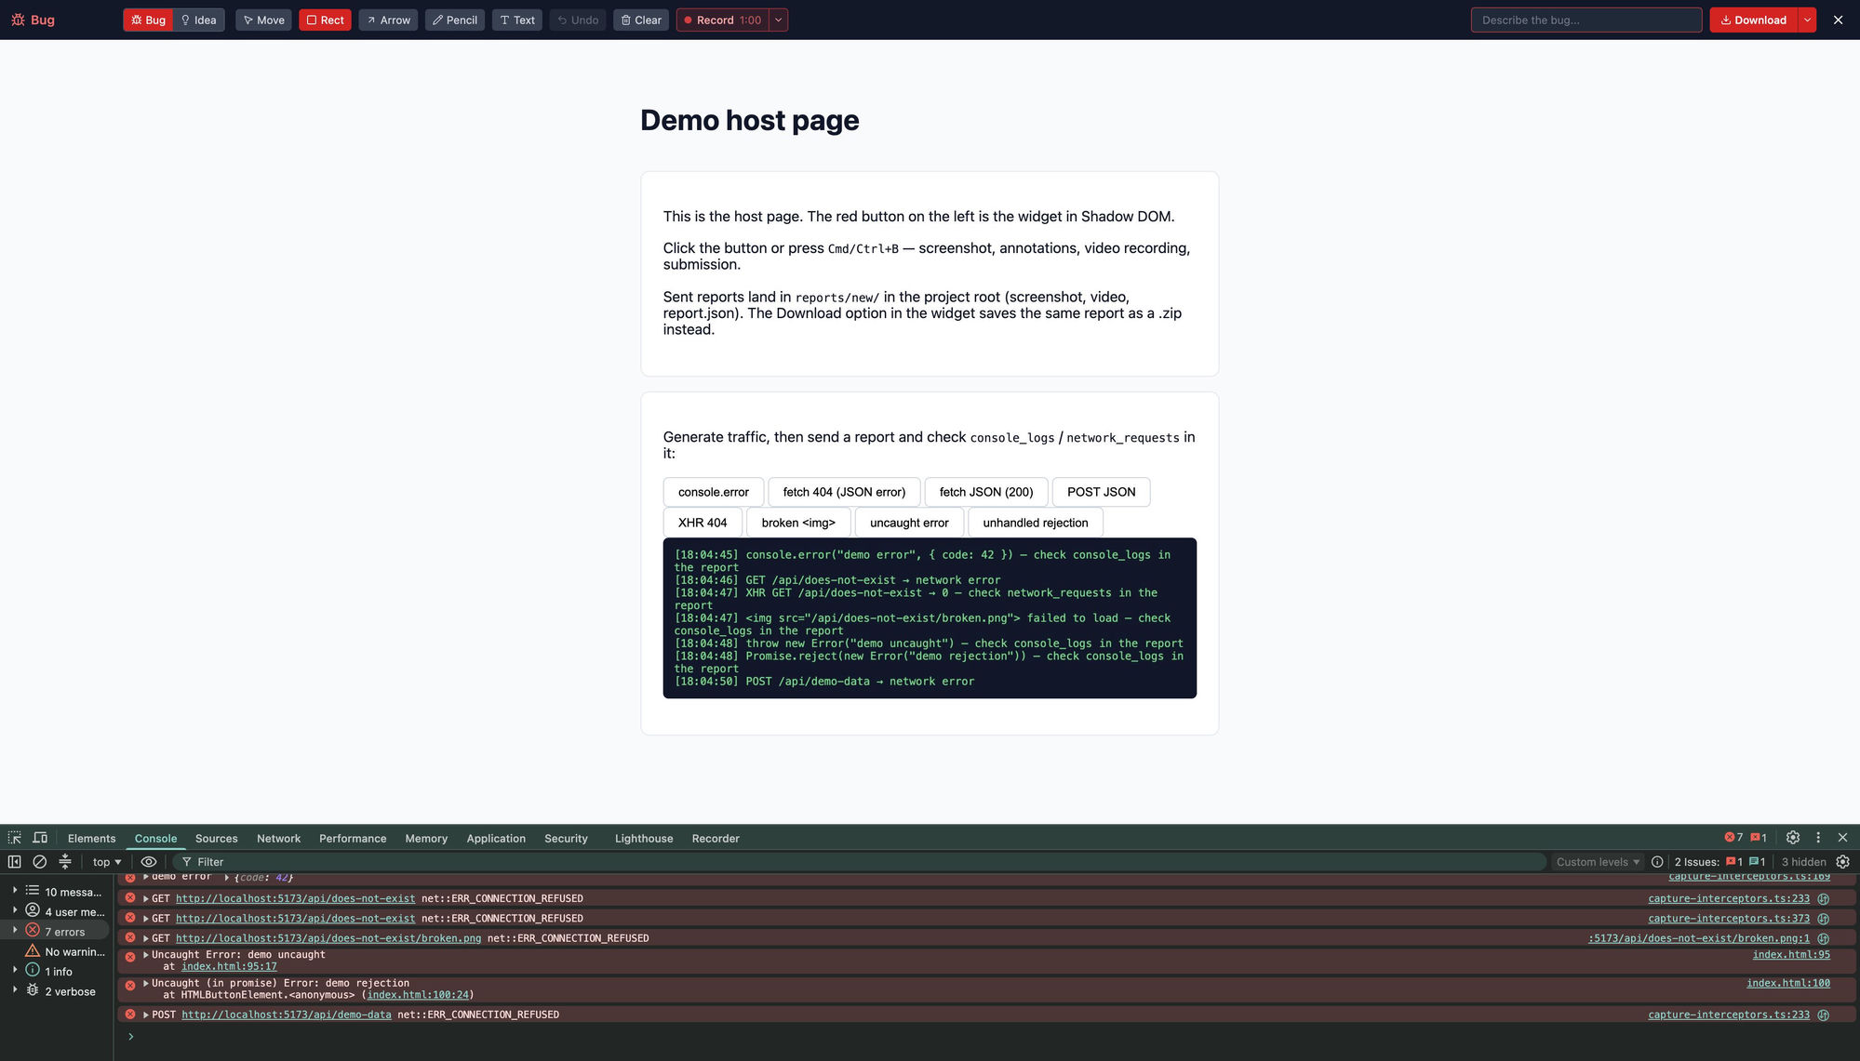Screen dimensions: 1860x1061
Task: Expand the 2 verbose sidebar group
Action: tap(15, 990)
